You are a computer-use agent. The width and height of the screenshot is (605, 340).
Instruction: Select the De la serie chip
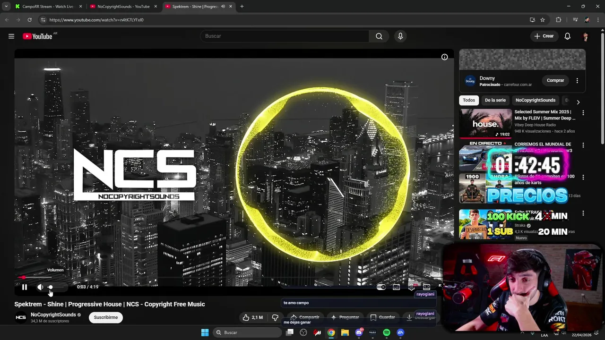pos(495,100)
